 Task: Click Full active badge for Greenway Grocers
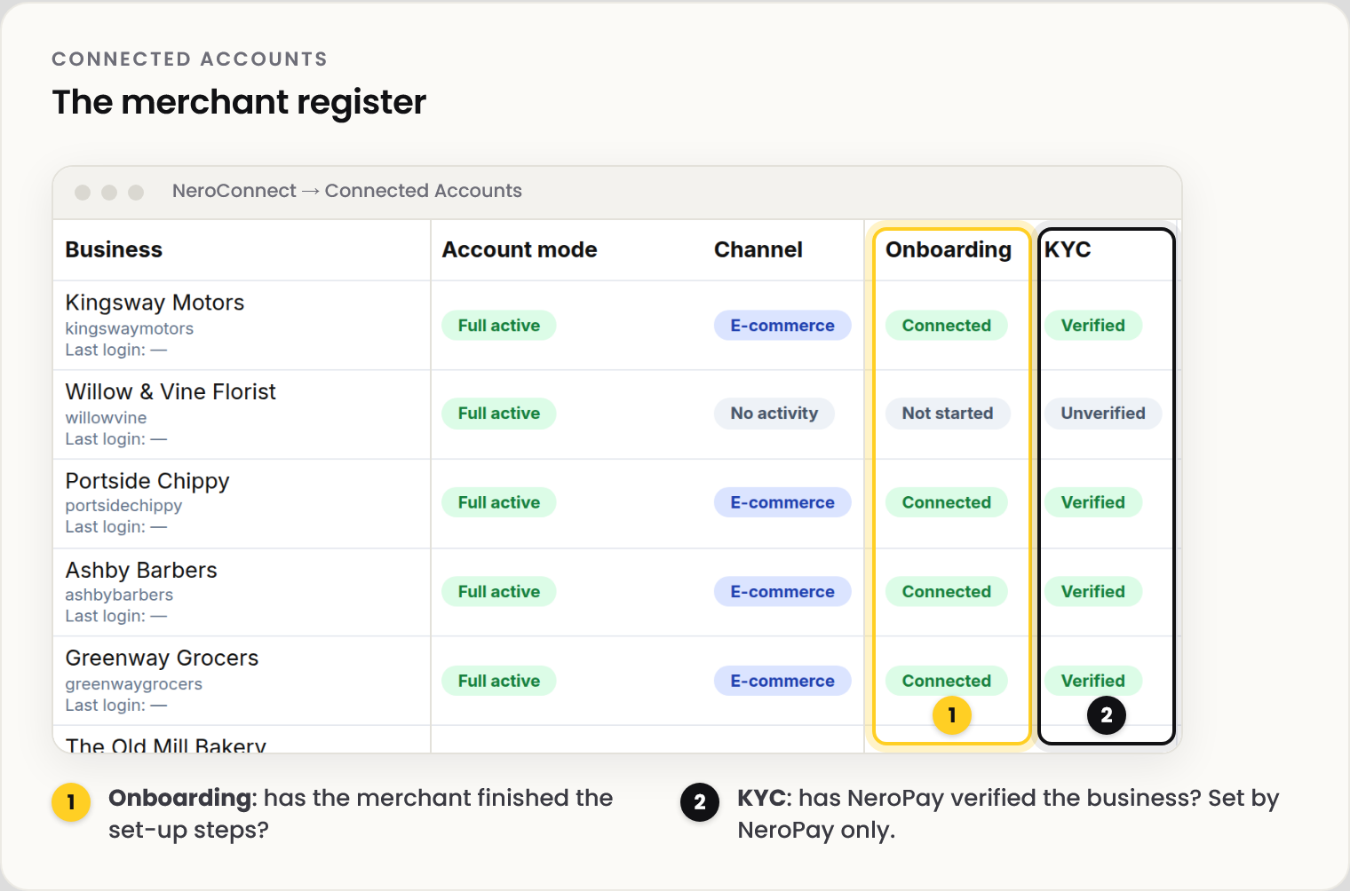[499, 681]
